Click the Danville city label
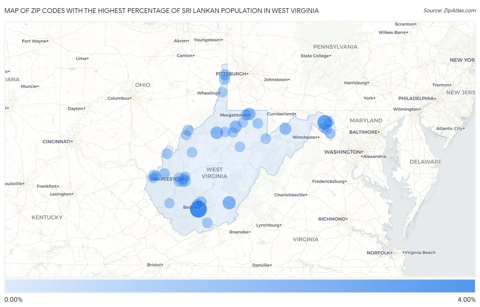This screenshot has width=480, height=307. coord(261,265)
